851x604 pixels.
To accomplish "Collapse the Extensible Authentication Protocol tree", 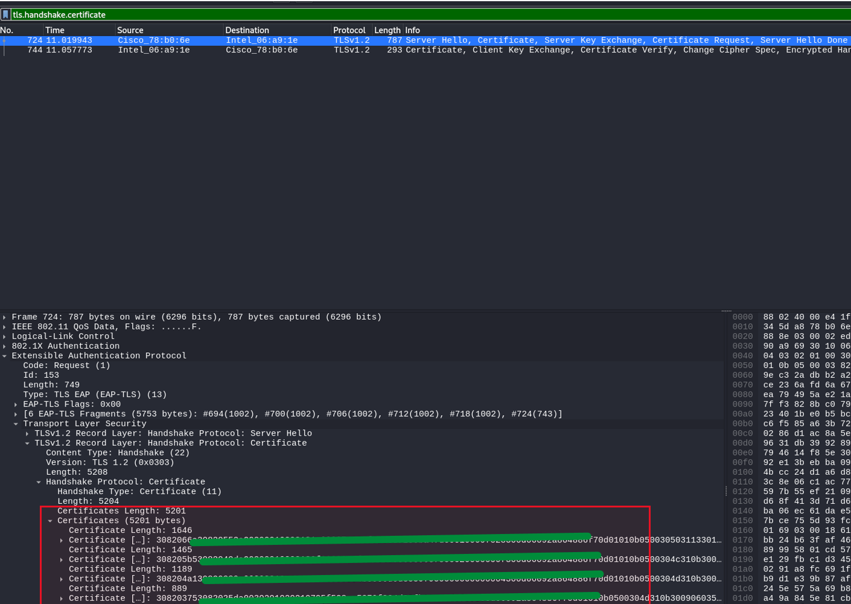I will [4, 355].
